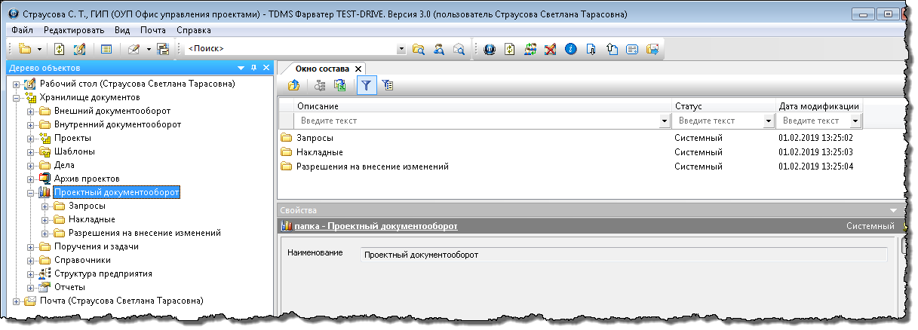Pin the Дерево объектов panel
The width and height of the screenshot is (918, 330).
(253, 68)
